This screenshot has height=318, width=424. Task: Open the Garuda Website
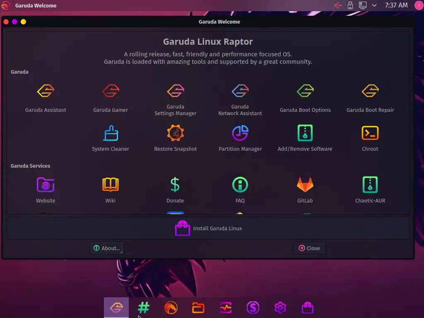coord(46,190)
